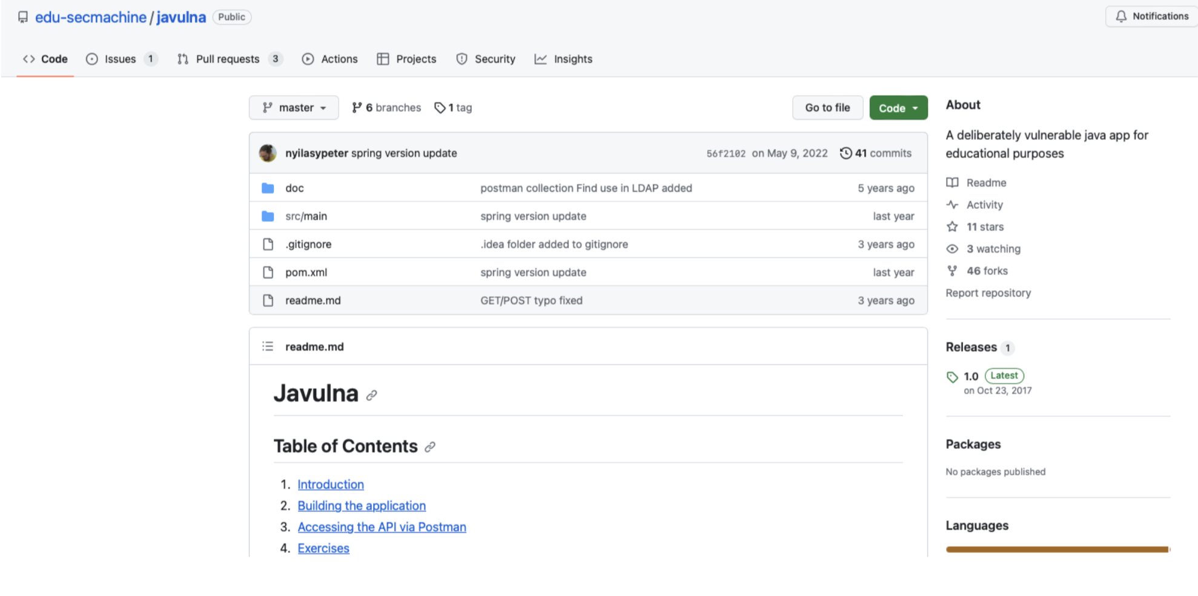Click the branch icon next to 6 branches
Viewport: 1198px width, 596px height.
click(357, 107)
